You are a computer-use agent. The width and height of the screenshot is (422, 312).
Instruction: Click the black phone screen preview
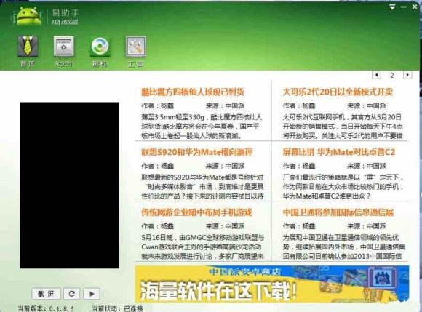coord(69,185)
